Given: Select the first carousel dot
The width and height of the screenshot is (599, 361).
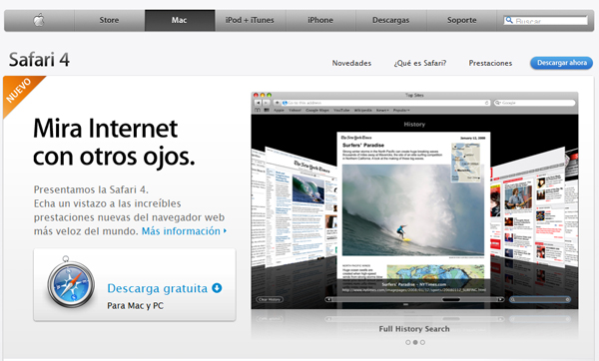Looking at the screenshot, I should (408, 342).
